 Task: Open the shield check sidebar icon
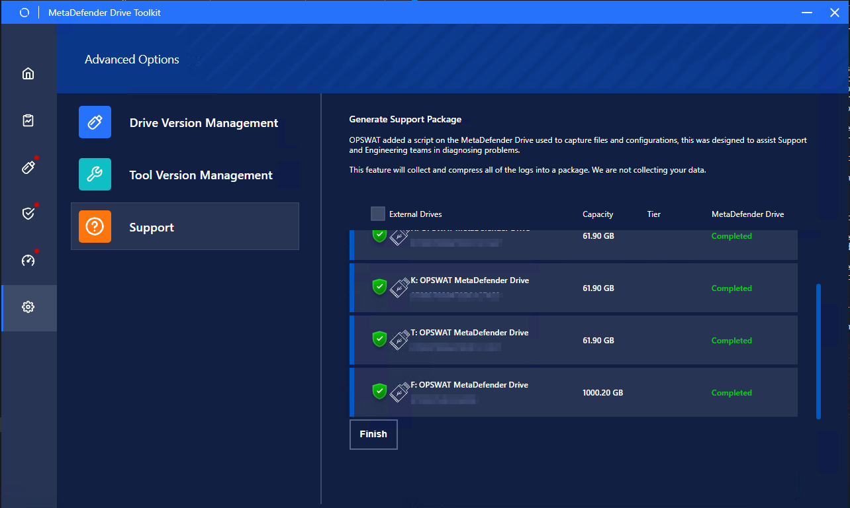click(28, 214)
